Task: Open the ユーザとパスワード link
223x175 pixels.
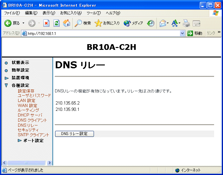Action: [34, 96]
